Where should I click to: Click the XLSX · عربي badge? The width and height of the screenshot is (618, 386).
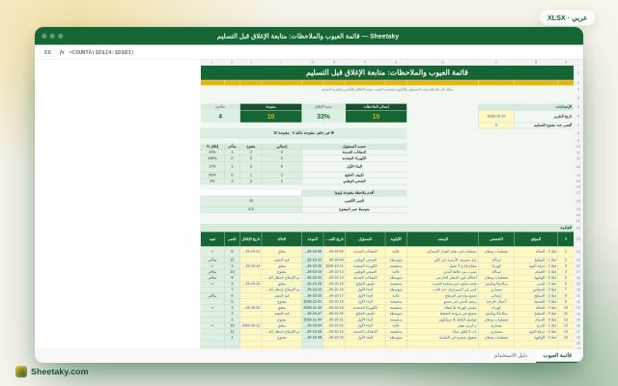(x=567, y=17)
